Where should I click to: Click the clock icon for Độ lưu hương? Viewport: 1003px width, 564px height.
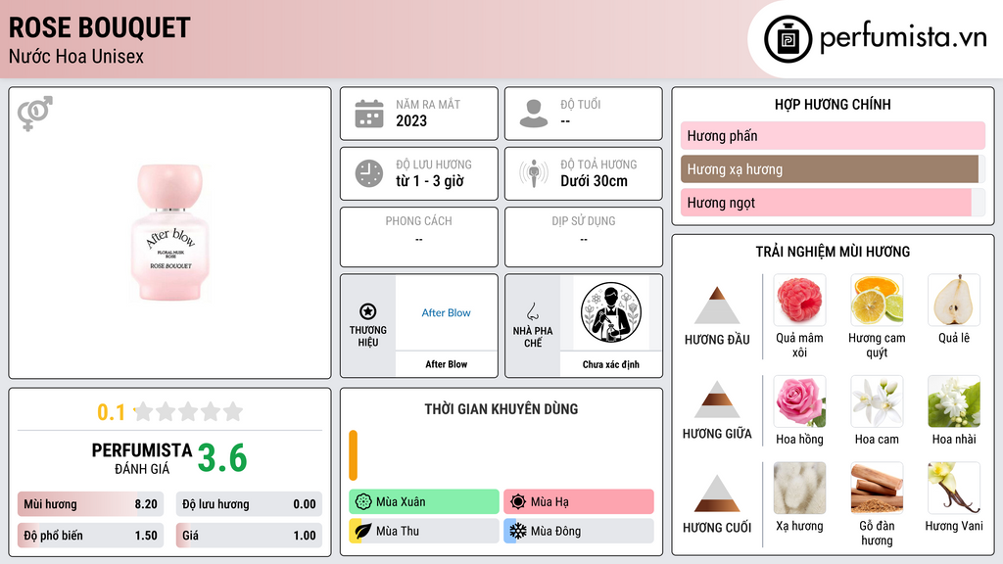(369, 173)
